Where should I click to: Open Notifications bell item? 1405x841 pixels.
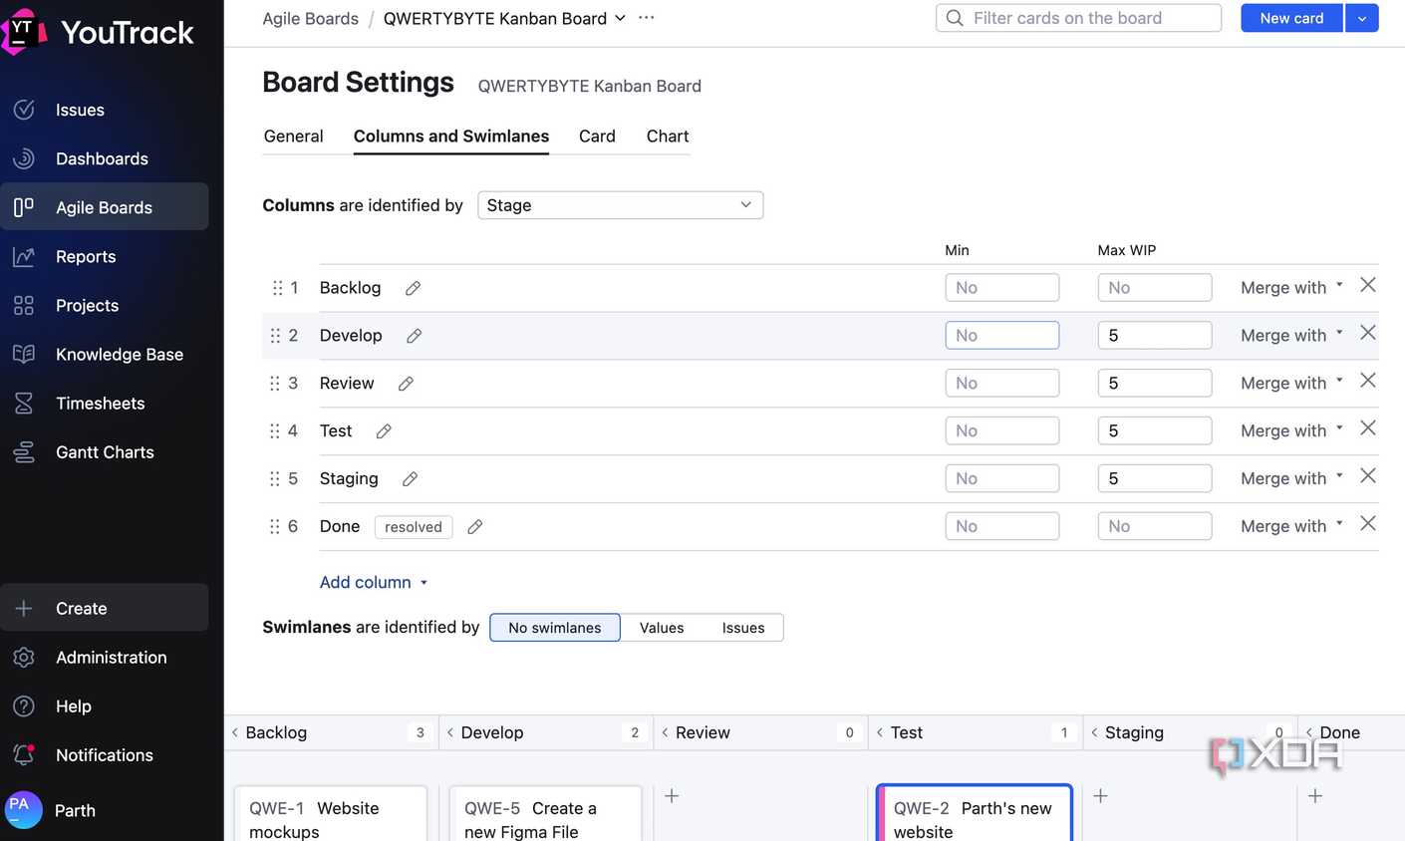point(104,754)
